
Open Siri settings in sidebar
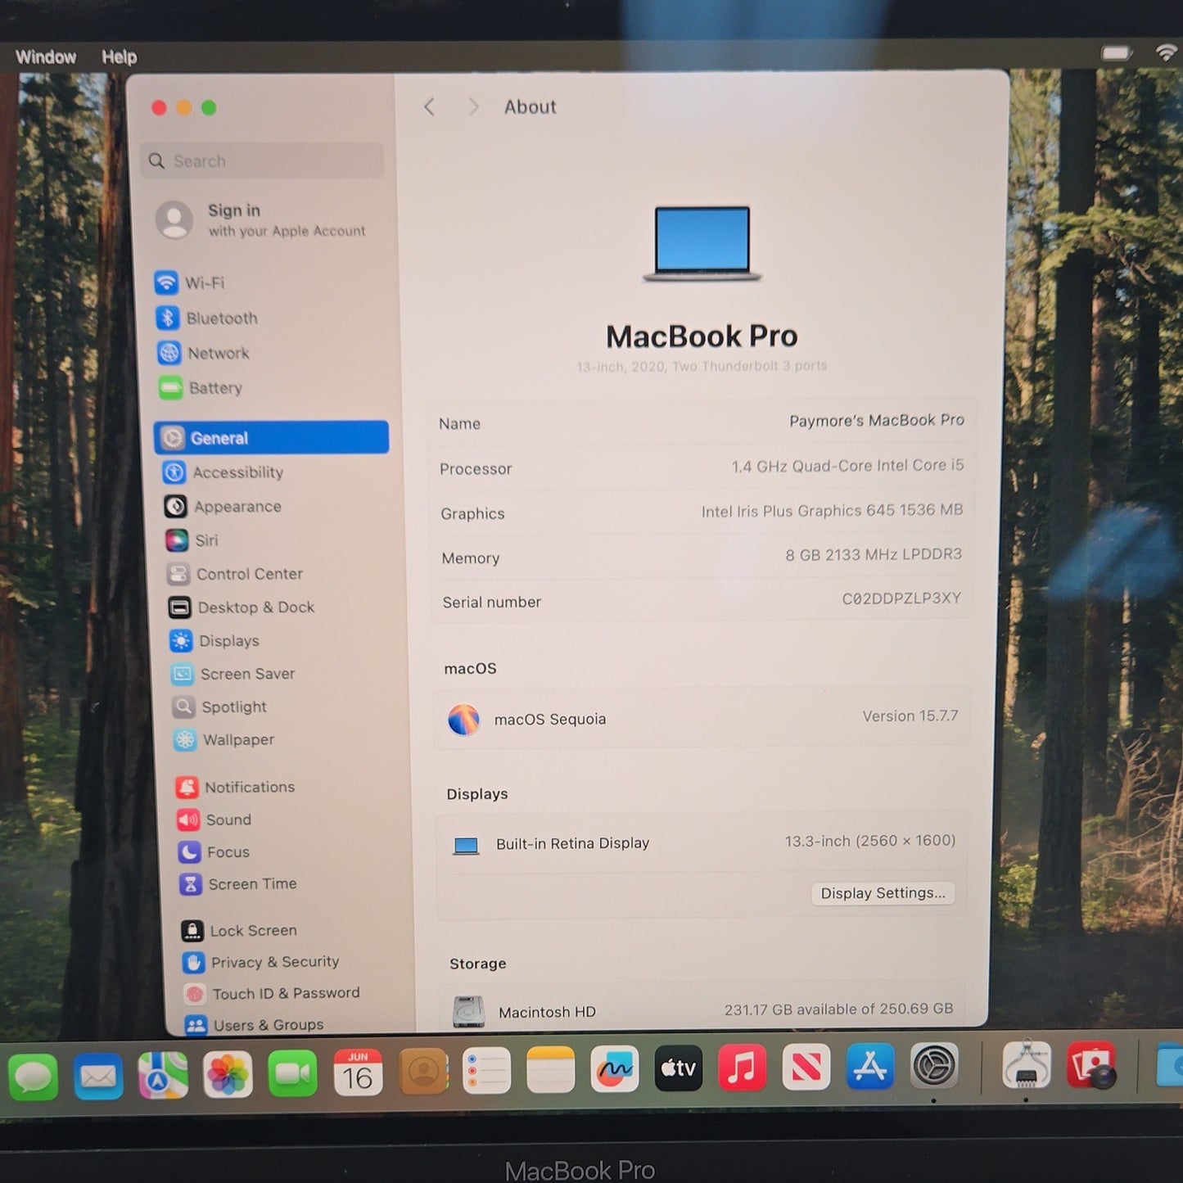coord(192,540)
